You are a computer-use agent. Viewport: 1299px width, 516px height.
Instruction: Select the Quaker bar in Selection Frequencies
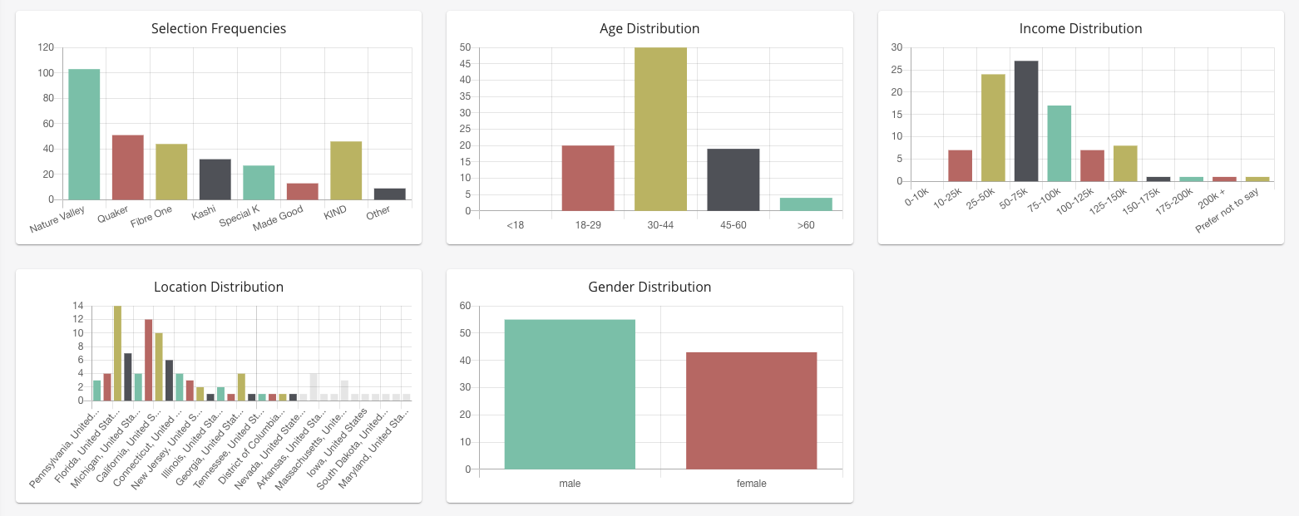click(x=128, y=167)
